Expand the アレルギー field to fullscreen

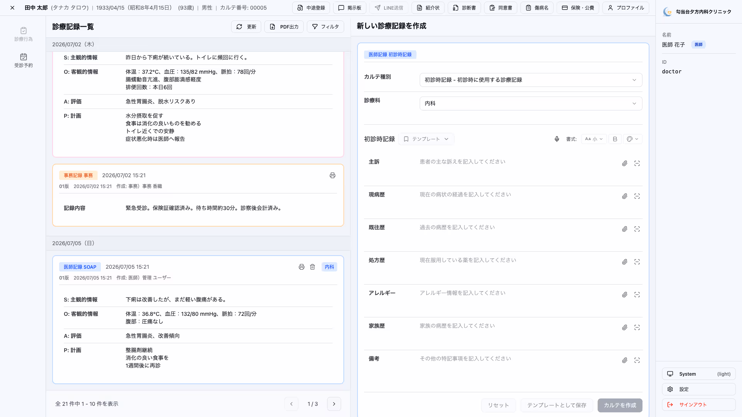pyautogui.click(x=637, y=295)
